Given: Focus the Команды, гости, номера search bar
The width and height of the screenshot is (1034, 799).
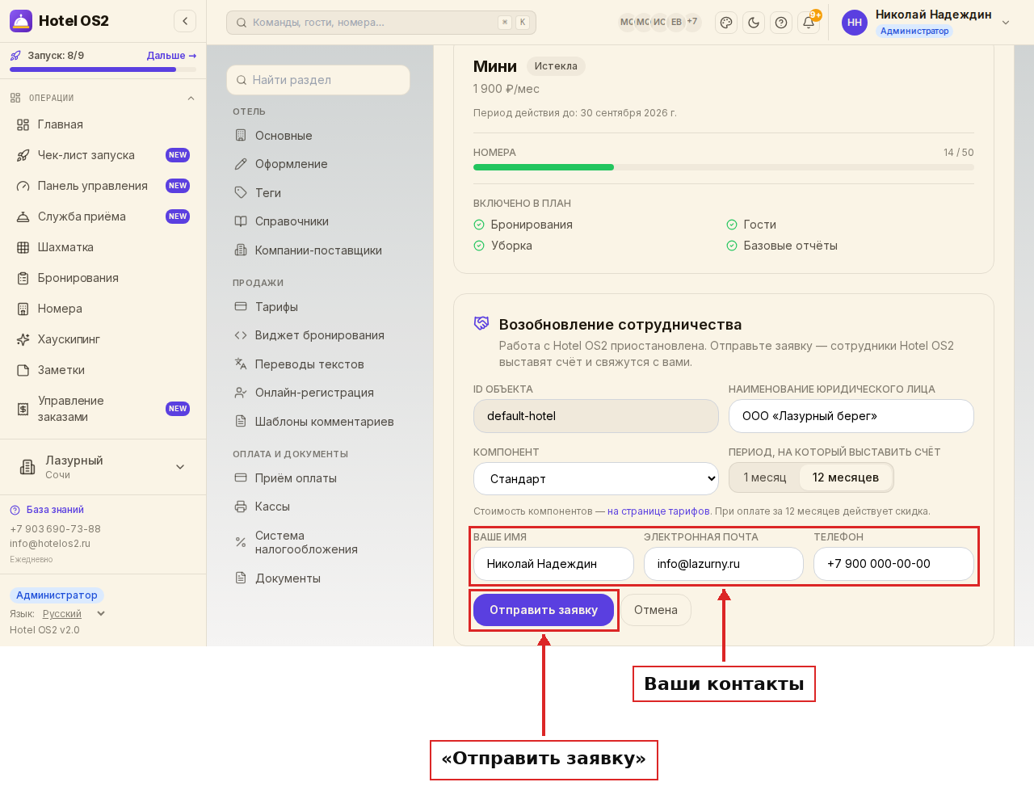Looking at the screenshot, I should pos(381,23).
